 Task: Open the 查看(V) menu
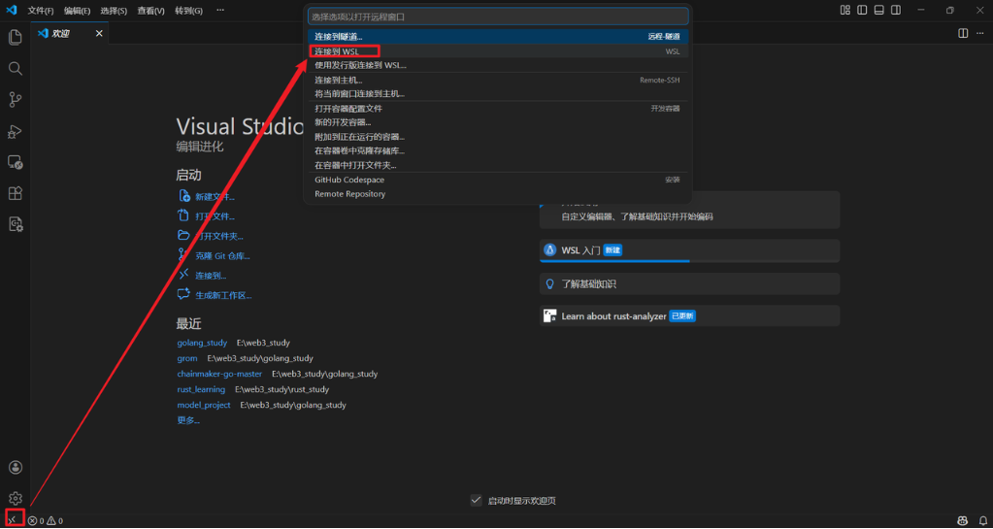[150, 11]
